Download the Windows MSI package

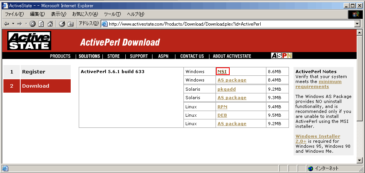(222, 72)
